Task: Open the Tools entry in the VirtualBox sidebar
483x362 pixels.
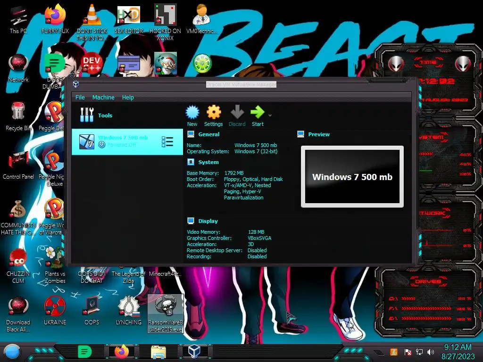Action: (127, 115)
